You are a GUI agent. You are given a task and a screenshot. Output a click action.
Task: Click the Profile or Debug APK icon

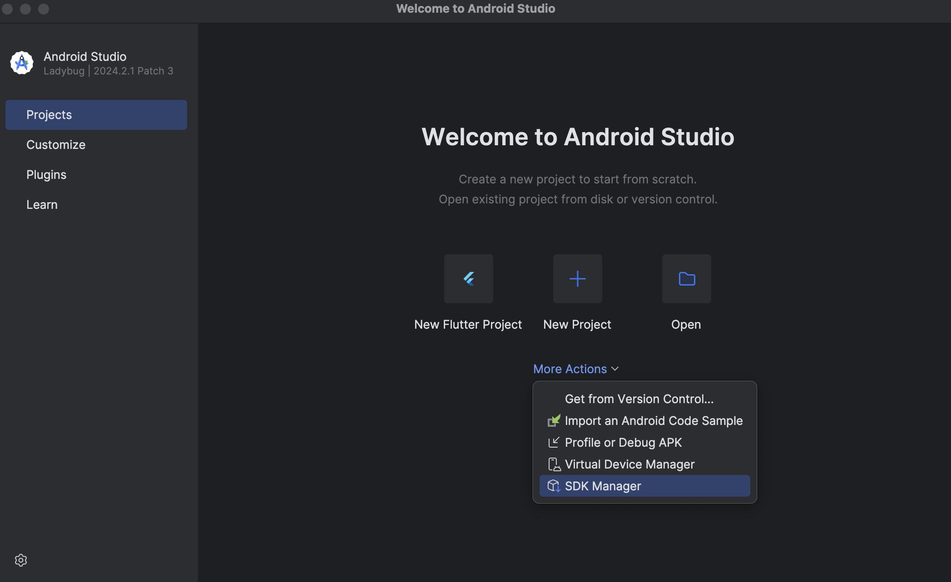[554, 443]
